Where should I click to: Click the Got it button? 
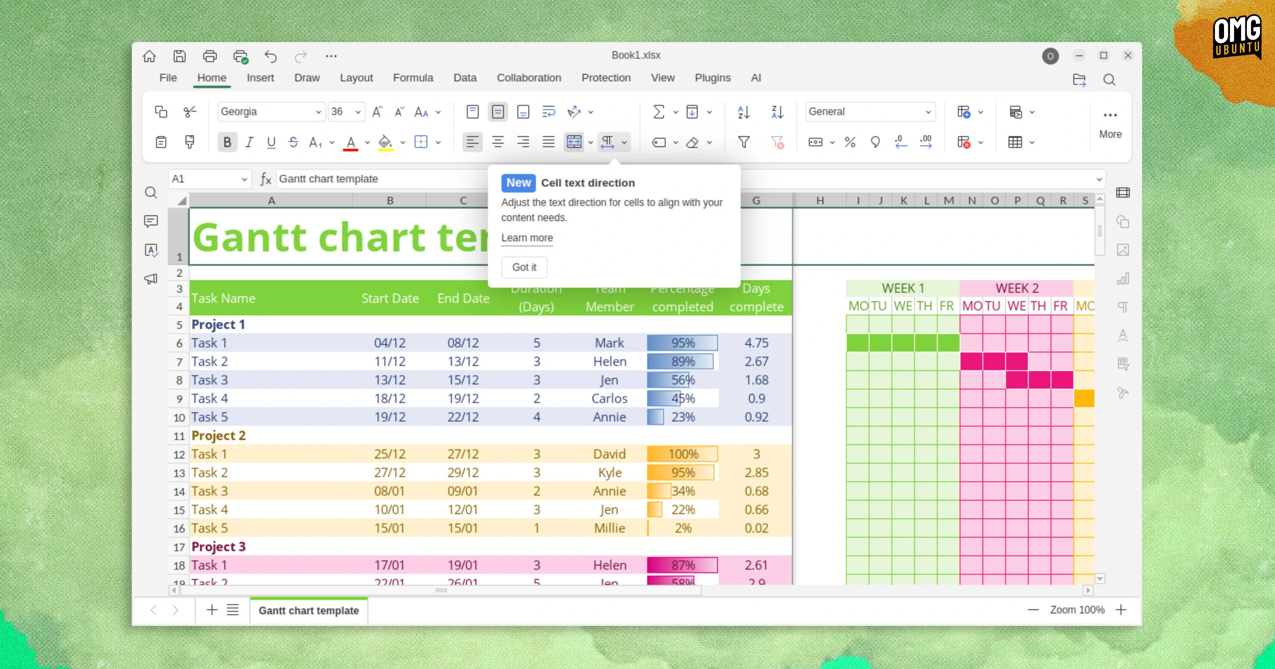(524, 267)
